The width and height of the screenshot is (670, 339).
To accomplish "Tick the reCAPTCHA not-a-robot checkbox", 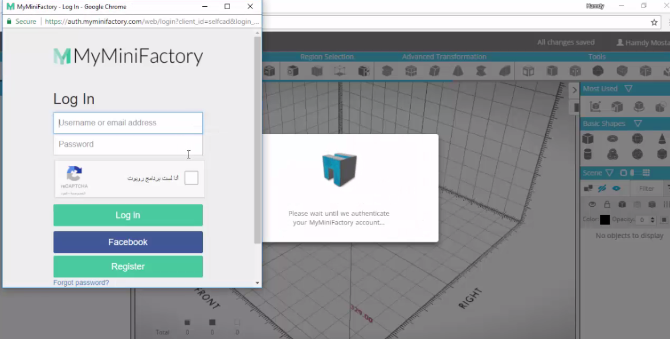I will (191, 178).
